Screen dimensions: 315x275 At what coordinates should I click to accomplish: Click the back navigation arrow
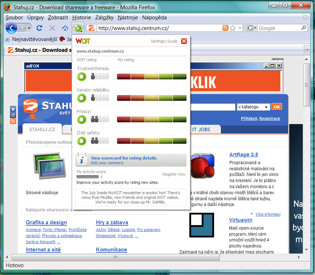[x=11, y=28]
